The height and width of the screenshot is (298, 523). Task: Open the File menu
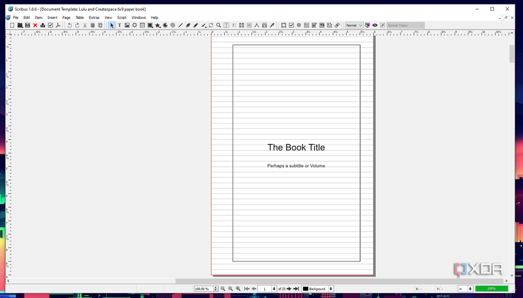[x=16, y=18]
